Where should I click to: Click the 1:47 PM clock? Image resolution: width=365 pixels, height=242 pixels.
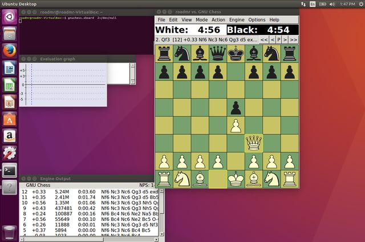click(347, 4)
